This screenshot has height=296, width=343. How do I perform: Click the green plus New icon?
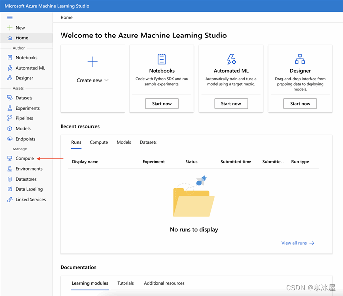click(x=10, y=28)
